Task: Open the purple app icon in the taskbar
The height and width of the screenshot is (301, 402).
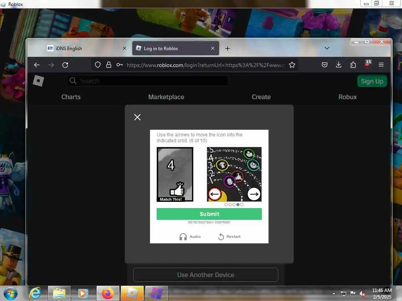Action: point(156,293)
